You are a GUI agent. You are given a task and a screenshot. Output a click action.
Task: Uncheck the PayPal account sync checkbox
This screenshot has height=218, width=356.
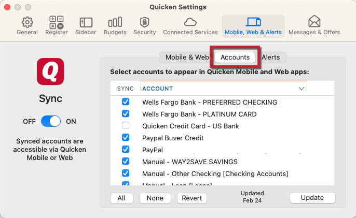pos(126,149)
